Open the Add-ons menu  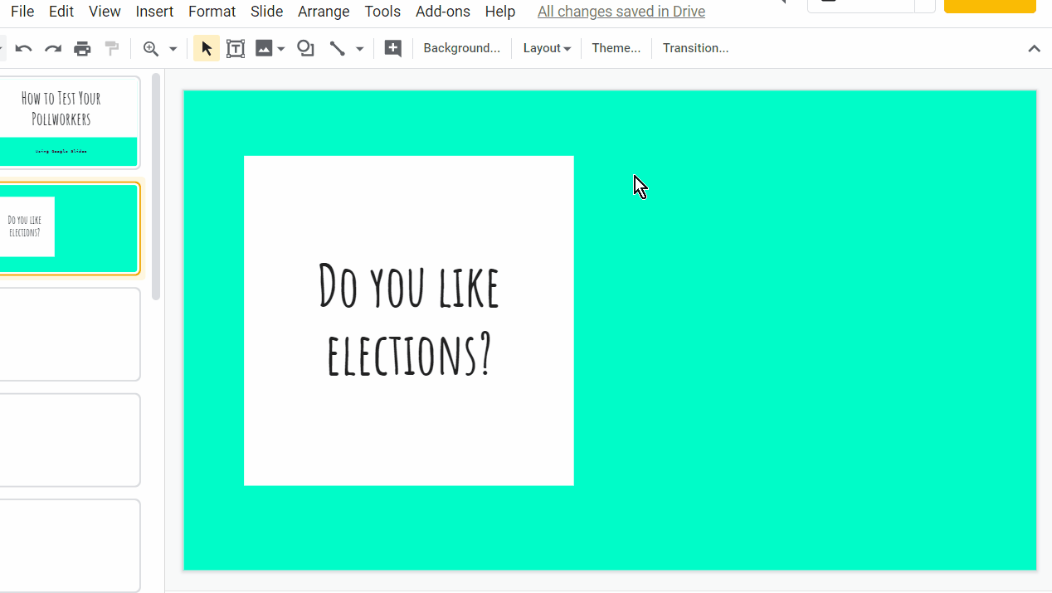pos(443,12)
